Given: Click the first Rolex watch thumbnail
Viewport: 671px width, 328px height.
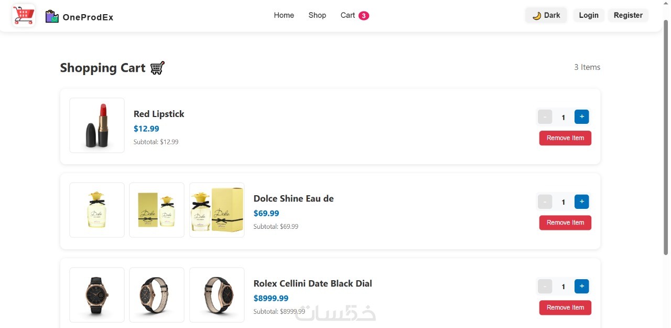Looking at the screenshot, I should point(97,295).
